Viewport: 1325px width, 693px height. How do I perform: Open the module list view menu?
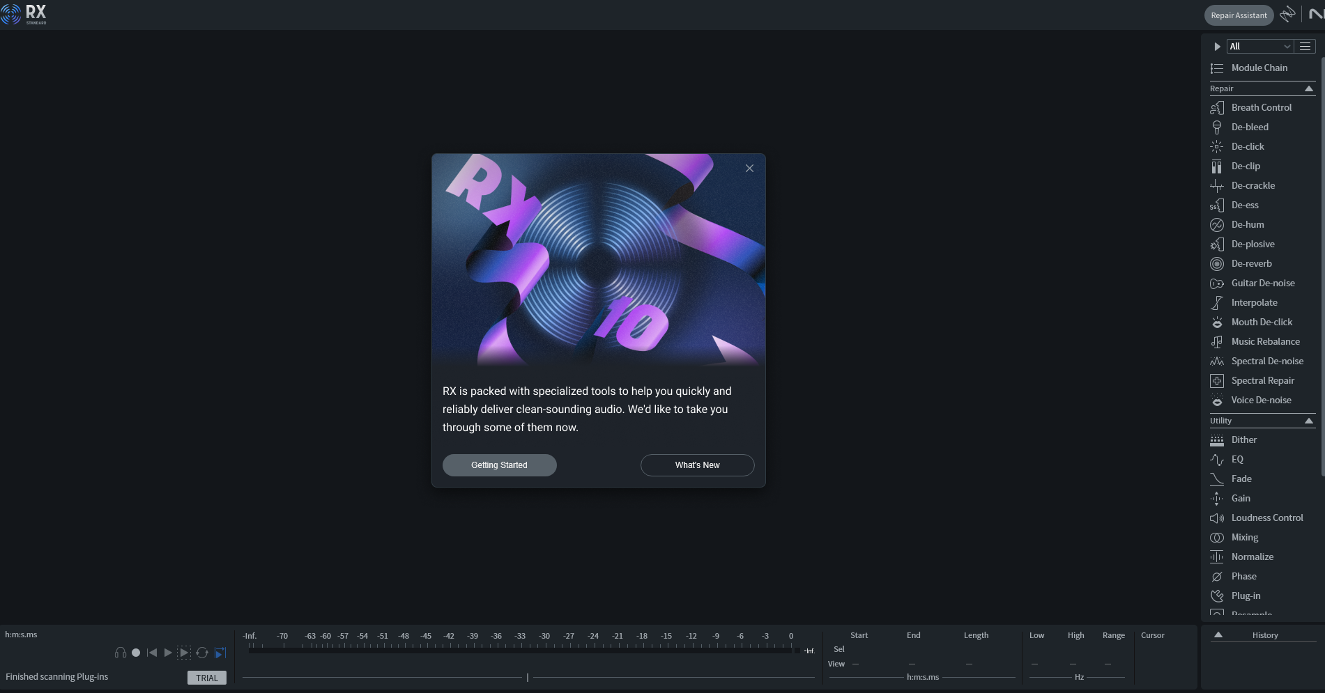pyautogui.click(x=1305, y=46)
